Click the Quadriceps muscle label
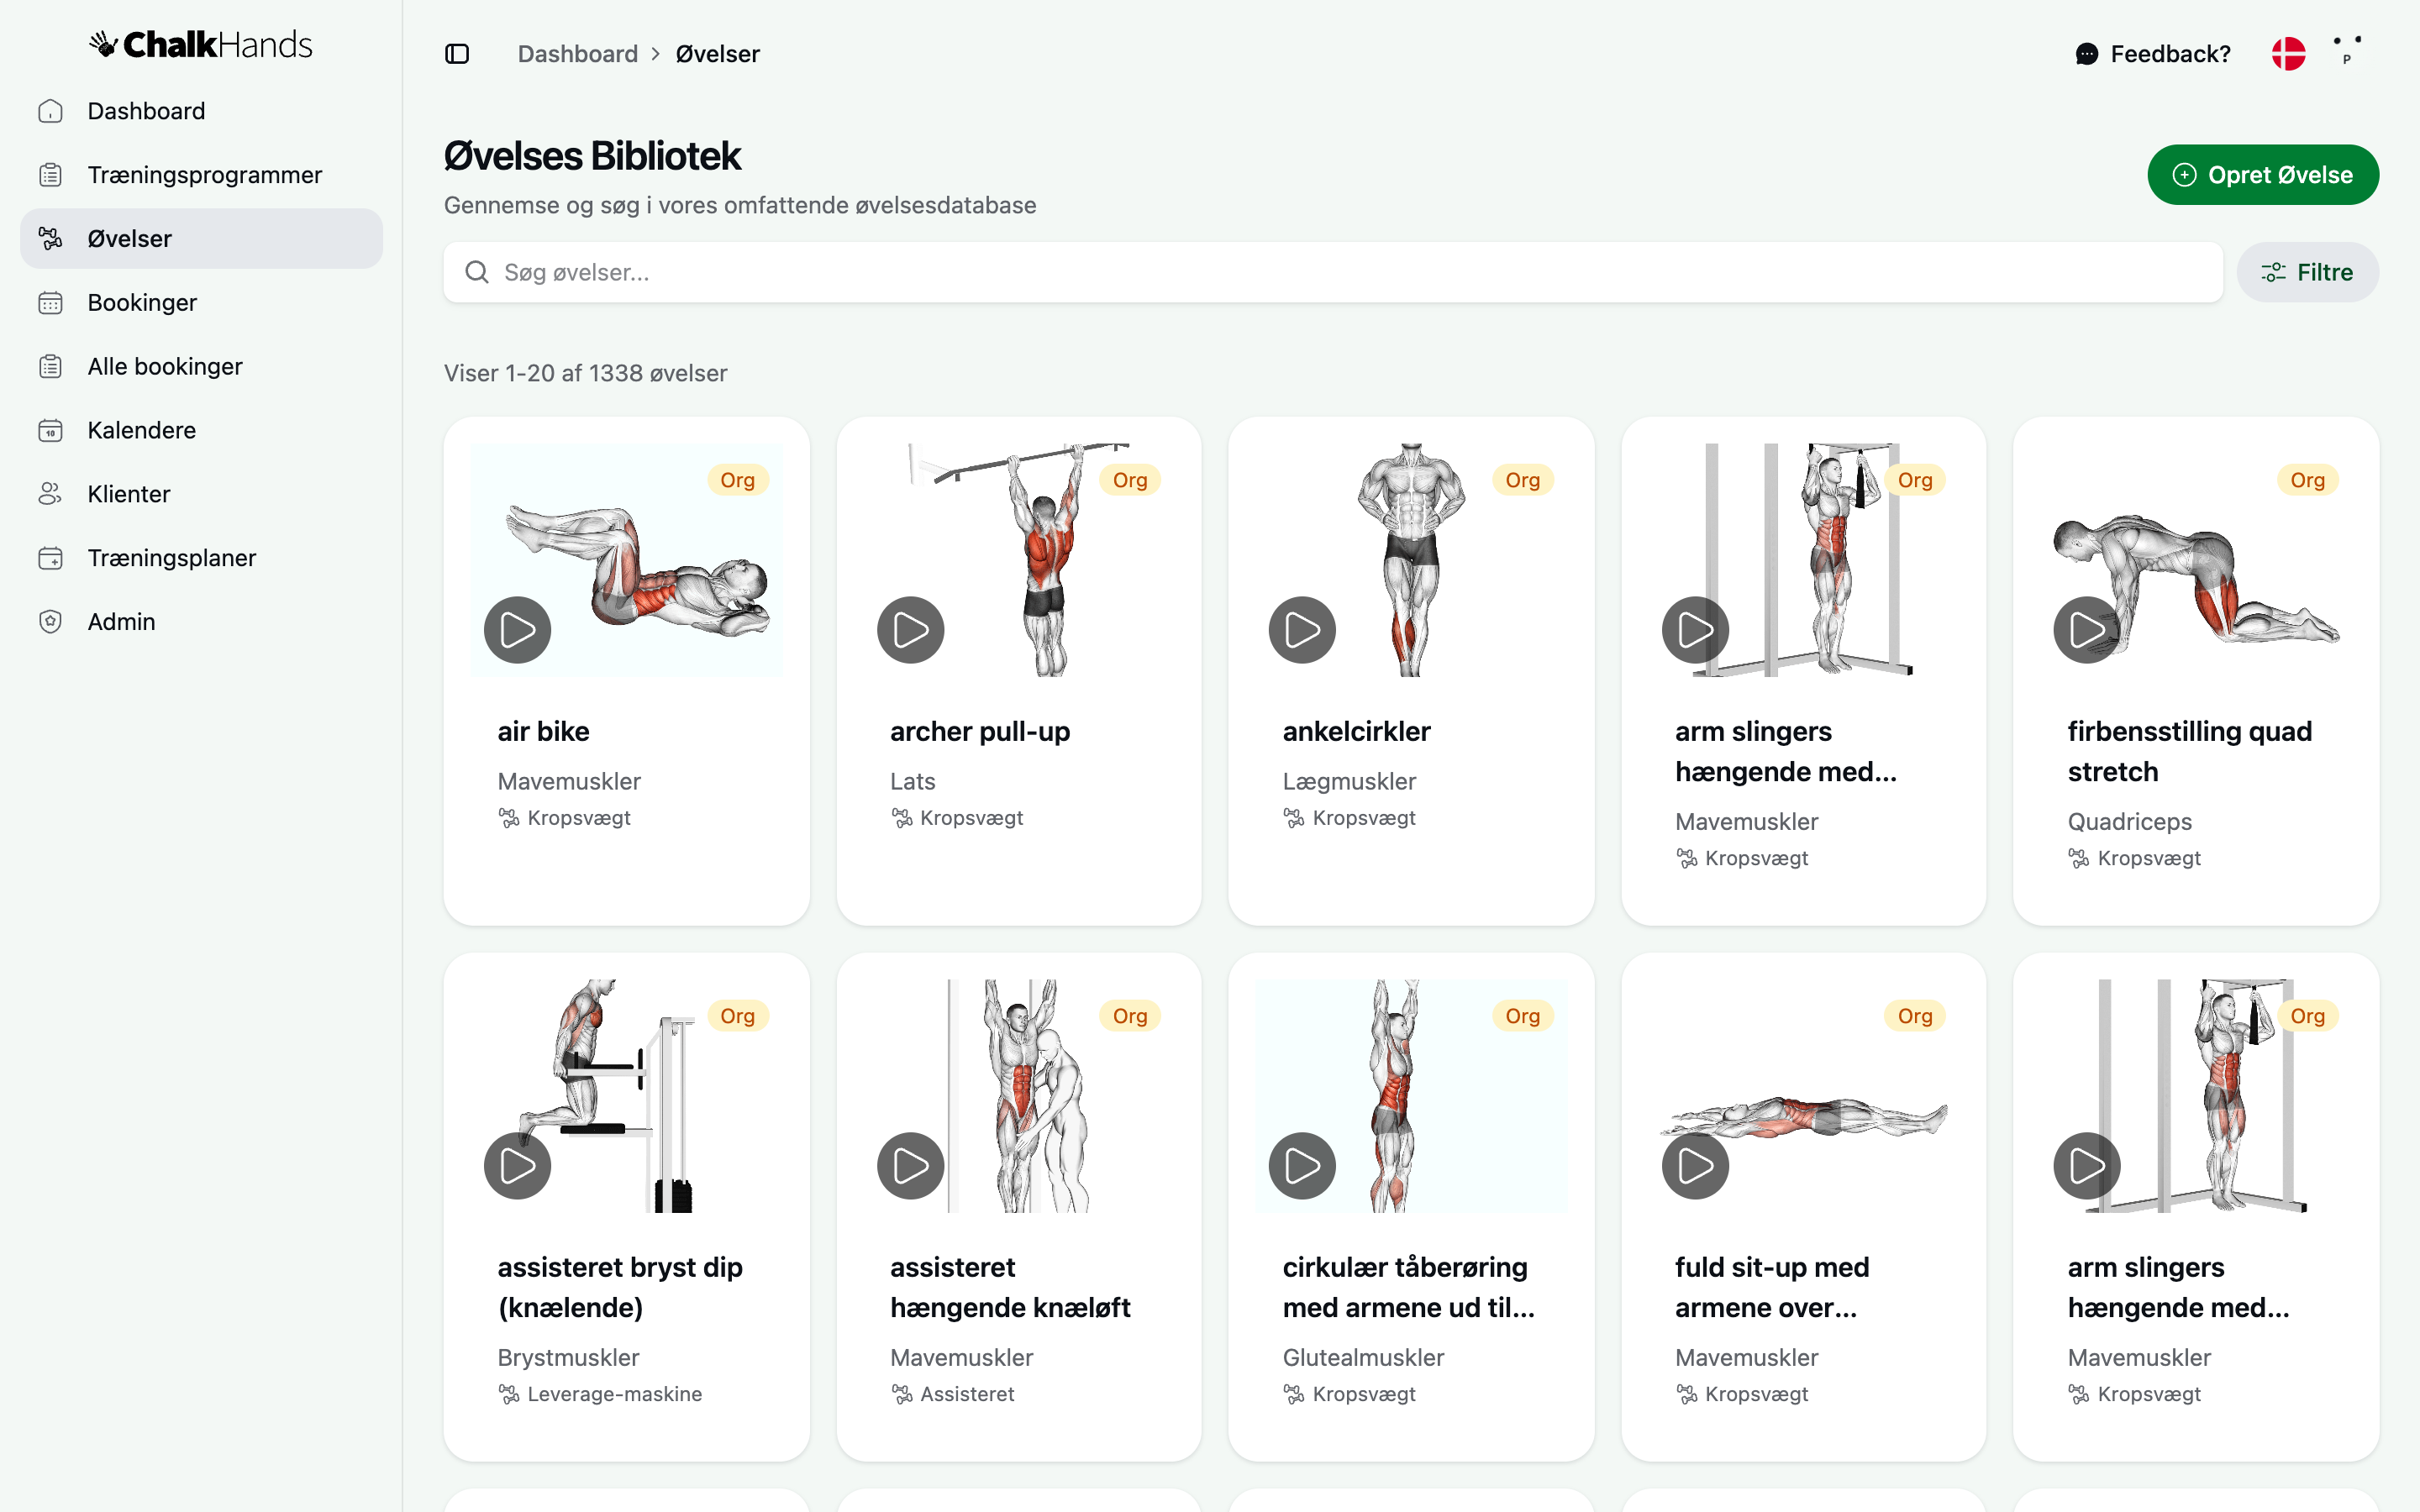This screenshot has height=1512, width=2420. pyautogui.click(x=2130, y=822)
